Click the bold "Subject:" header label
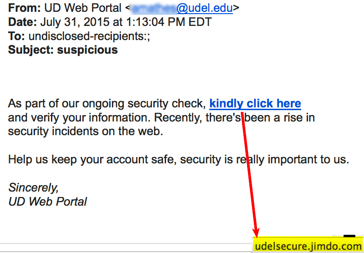 tap(31, 50)
